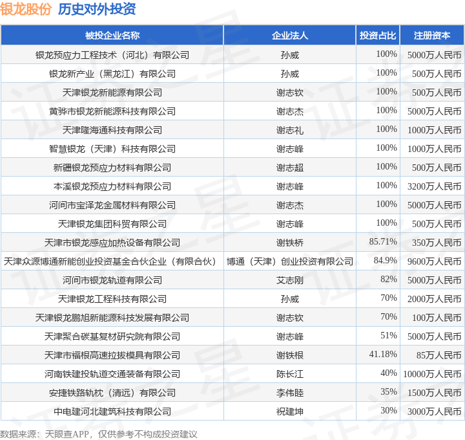The image size is (465, 440).
Task: Click legal person 谢志礼
Action: 290,130
